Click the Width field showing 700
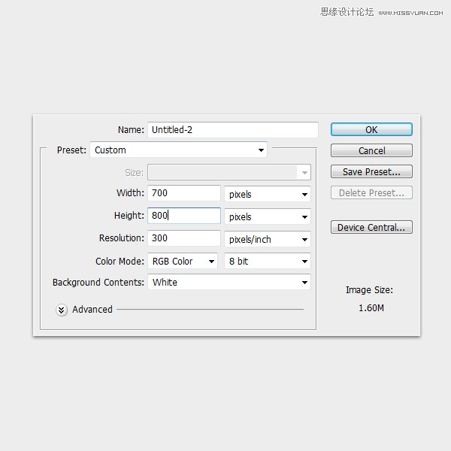The image size is (451, 451). (x=184, y=193)
